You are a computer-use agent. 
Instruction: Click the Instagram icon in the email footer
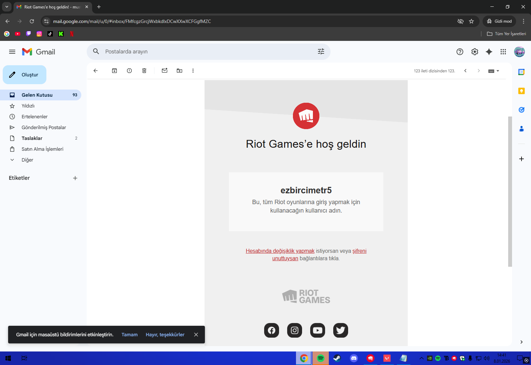click(x=295, y=330)
